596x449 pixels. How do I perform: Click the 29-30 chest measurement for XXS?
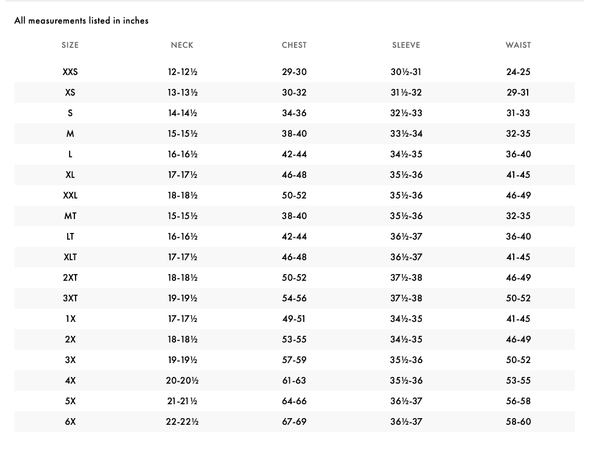click(x=294, y=72)
